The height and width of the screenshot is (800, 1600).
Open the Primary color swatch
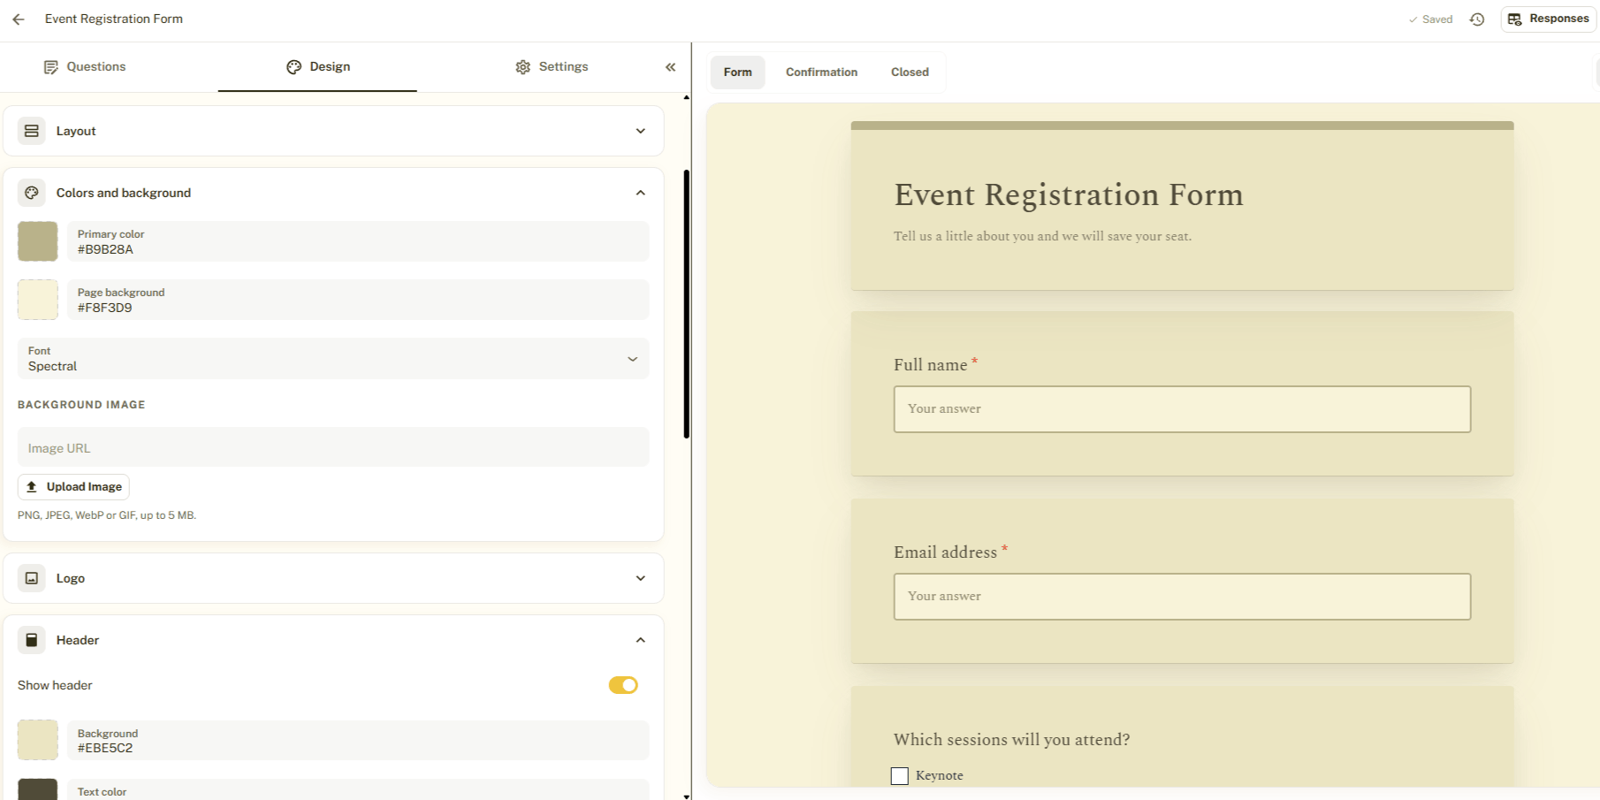(38, 241)
